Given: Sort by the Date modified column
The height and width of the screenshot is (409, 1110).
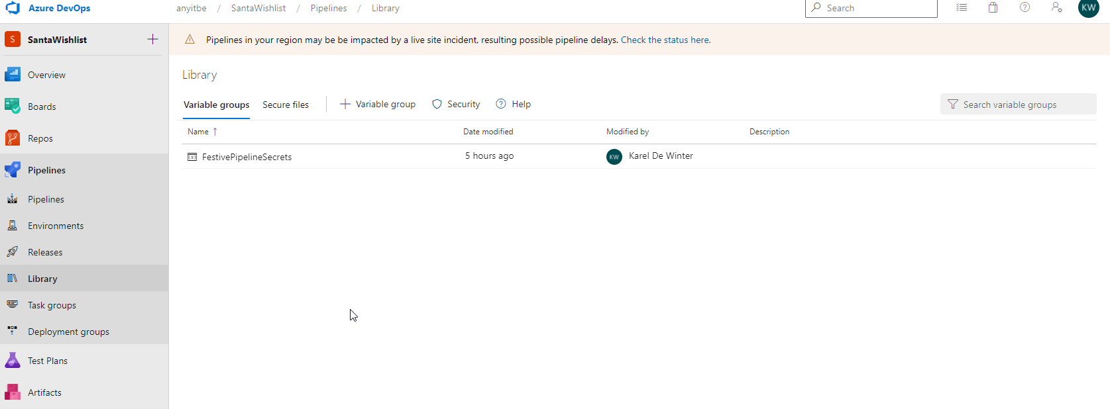Looking at the screenshot, I should [x=488, y=132].
